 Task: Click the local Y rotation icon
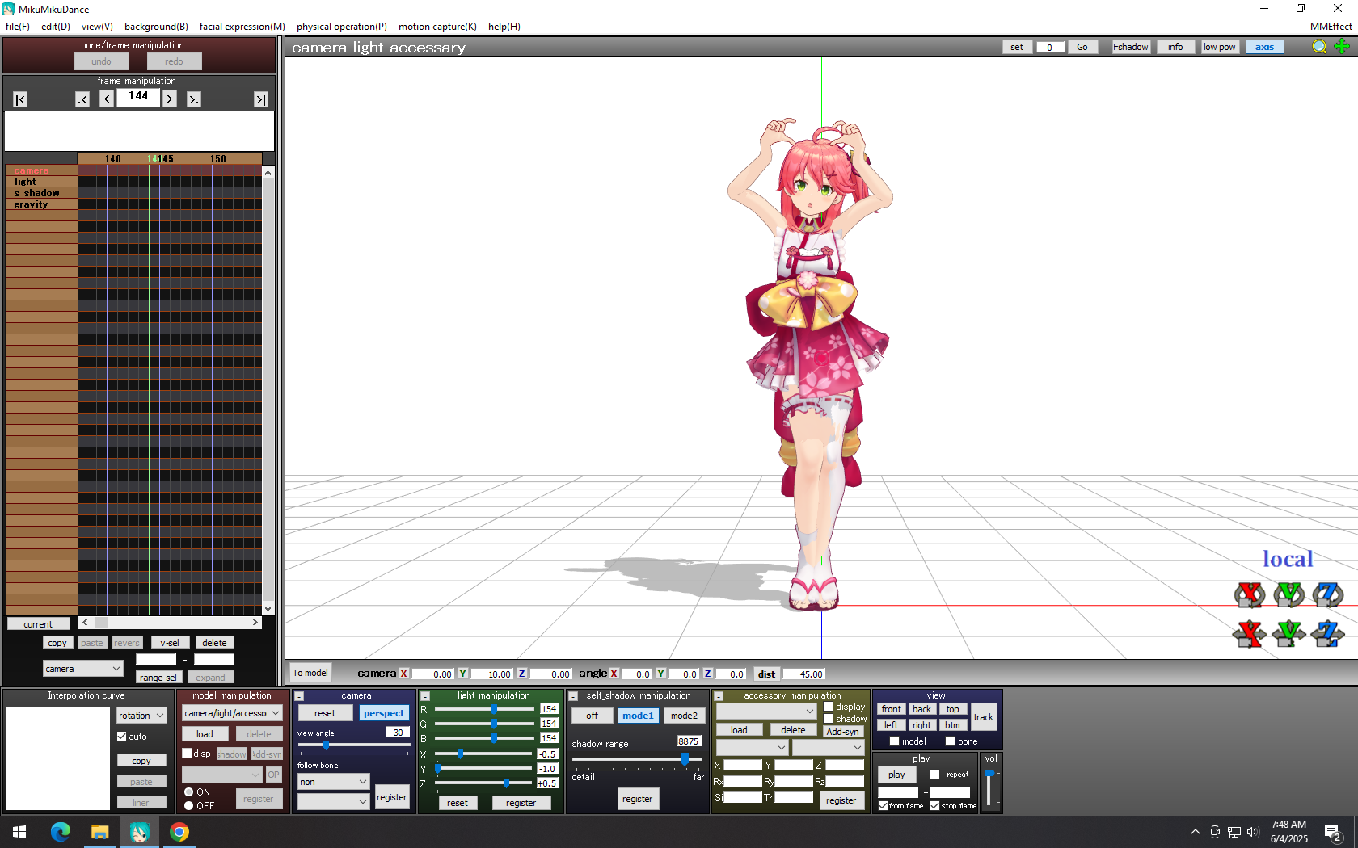[x=1288, y=595]
